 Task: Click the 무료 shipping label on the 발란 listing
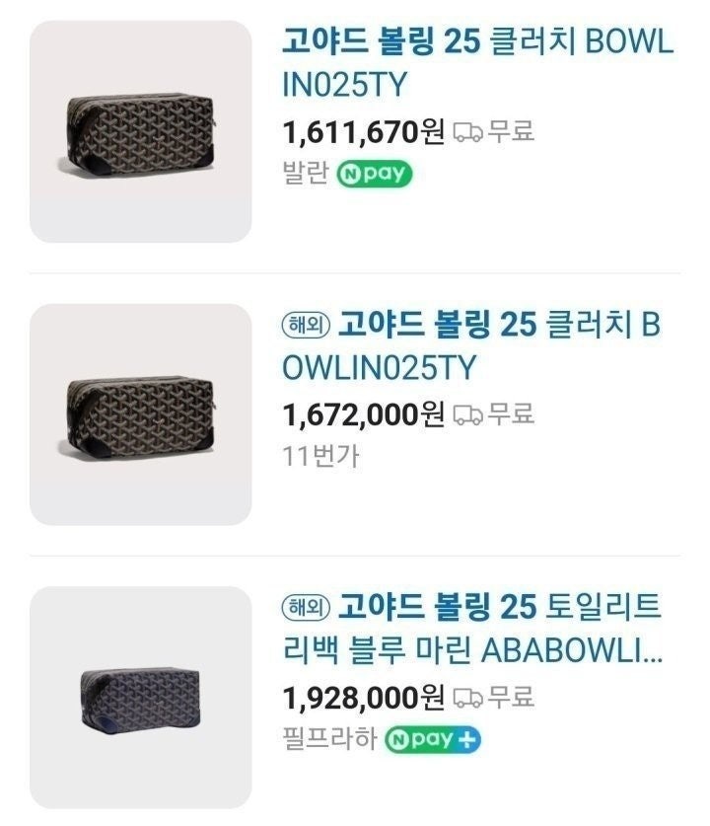(x=512, y=131)
